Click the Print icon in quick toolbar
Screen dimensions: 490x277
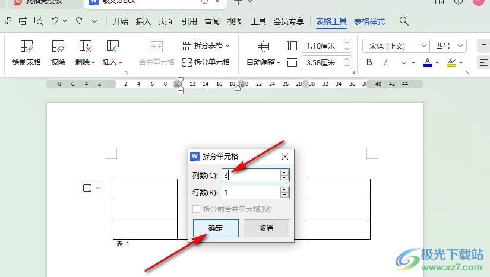pyautogui.click(x=23, y=21)
